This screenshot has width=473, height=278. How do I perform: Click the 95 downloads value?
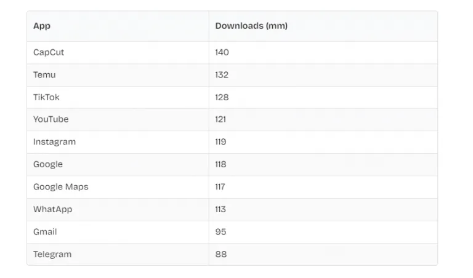click(x=220, y=232)
